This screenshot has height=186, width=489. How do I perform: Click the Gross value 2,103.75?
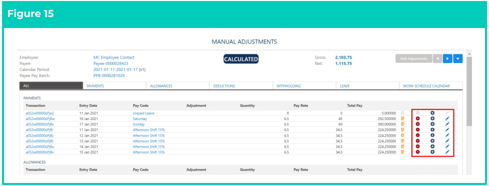343,57
